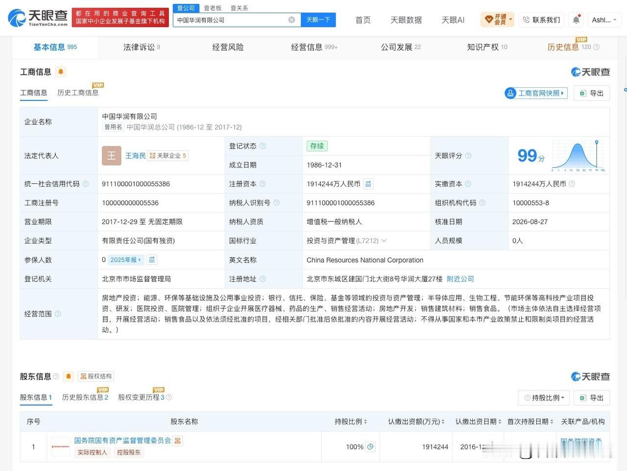Click the help icon next to 登记状态
The height and width of the screenshot is (471, 627).
[263, 146]
